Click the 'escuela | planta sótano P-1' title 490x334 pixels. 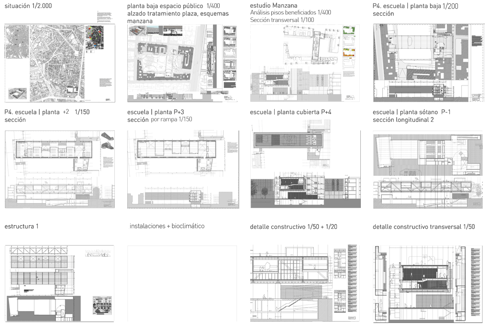pos(412,112)
